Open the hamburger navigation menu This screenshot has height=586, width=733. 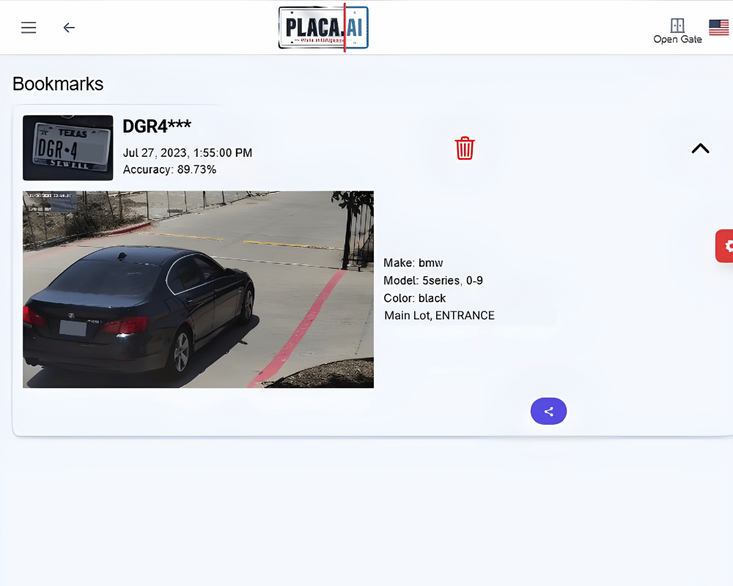click(29, 28)
